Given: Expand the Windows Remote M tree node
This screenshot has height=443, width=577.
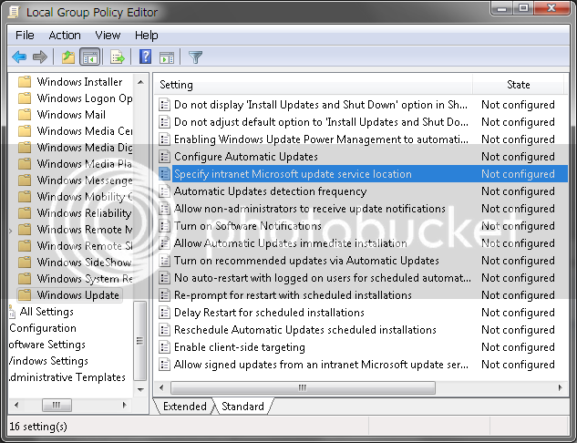Looking at the screenshot, I should click(x=11, y=231).
